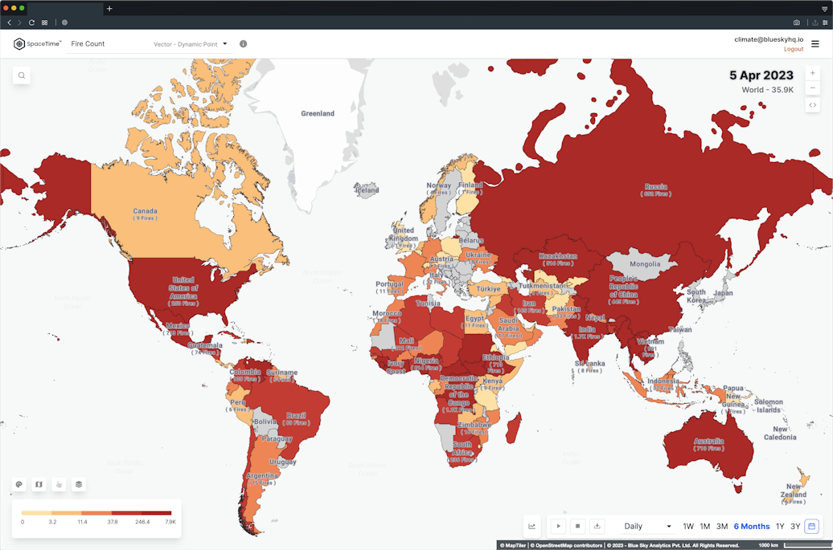Click the map search magnifier icon
This screenshot has height=550, width=833.
(x=21, y=75)
